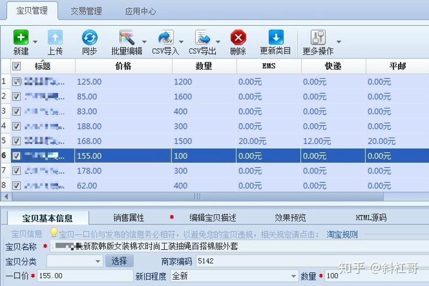The width and height of the screenshot is (429, 286).
Task: Switch to the 交易管理 tab
Action: pyautogui.click(x=86, y=11)
